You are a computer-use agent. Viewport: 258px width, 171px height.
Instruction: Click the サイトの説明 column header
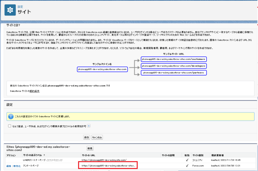(168, 155)
